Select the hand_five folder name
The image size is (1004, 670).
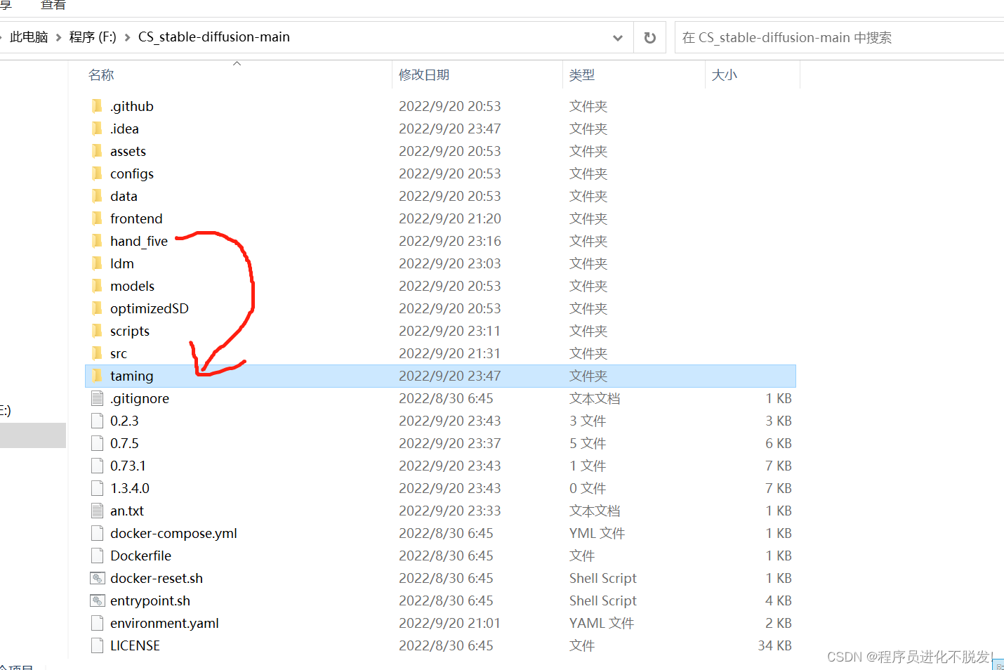[139, 241]
